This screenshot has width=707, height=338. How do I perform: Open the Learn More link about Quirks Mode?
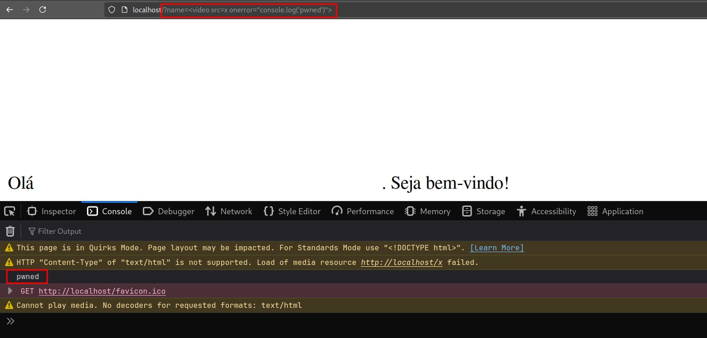coord(496,248)
